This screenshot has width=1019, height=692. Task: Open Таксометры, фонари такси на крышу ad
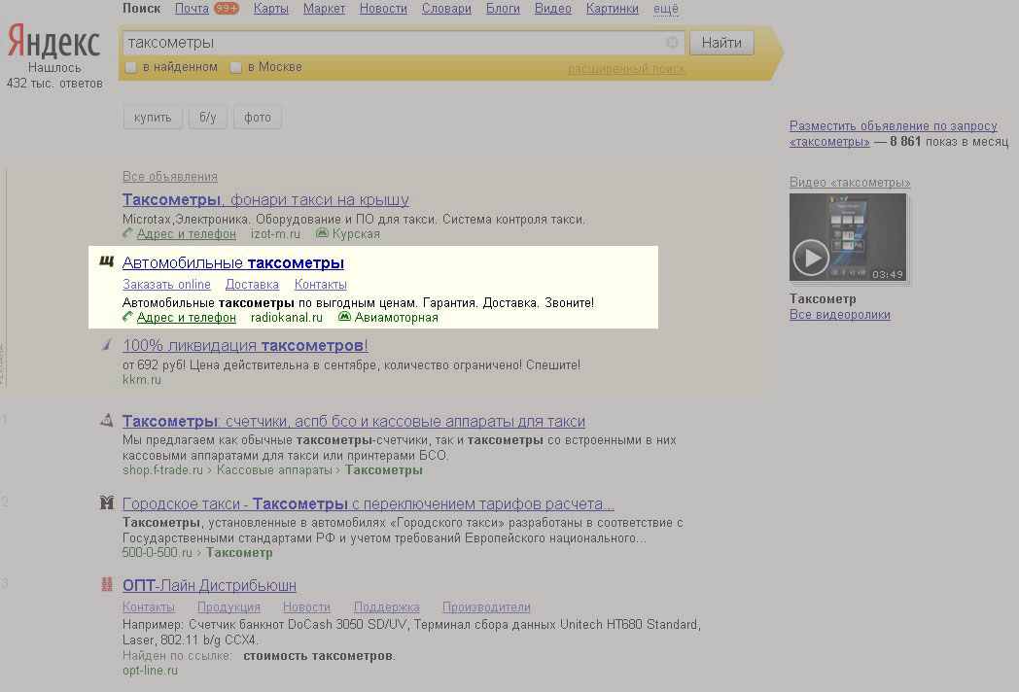pos(265,199)
